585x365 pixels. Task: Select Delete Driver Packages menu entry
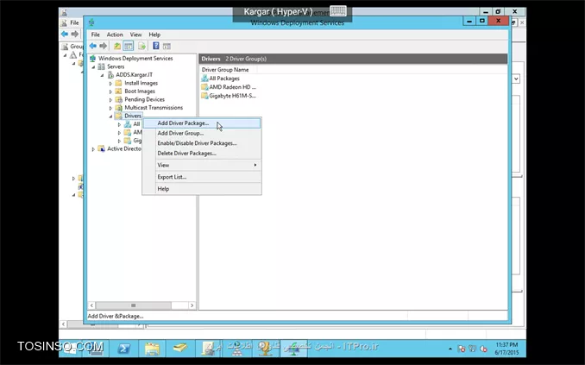[202, 154]
